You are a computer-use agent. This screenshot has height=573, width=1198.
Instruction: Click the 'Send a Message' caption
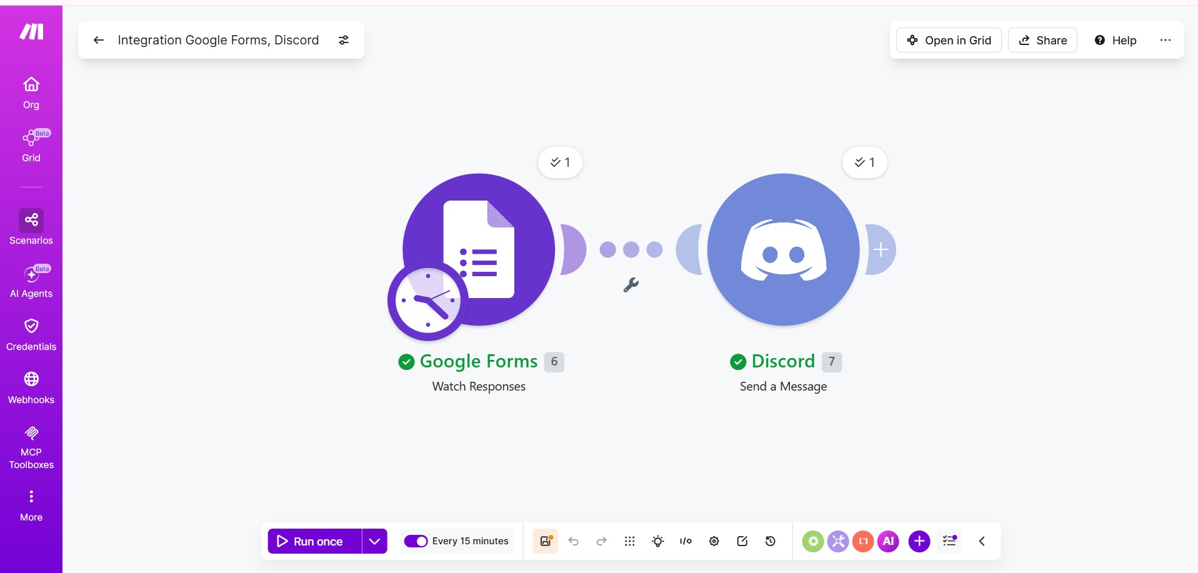[x=783, y=386]
